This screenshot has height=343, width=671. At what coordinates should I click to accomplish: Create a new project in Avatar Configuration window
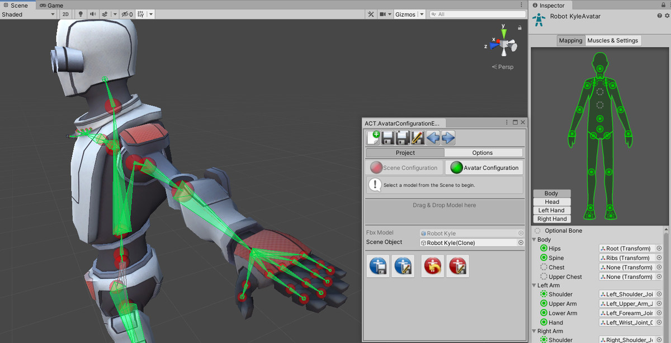click(x=373, y=137)
